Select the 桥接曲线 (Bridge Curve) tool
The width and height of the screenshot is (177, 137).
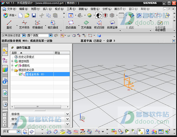37,25
